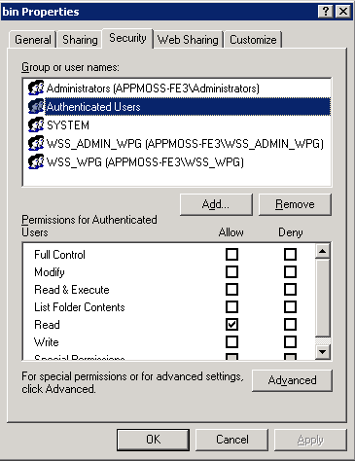Enable Allow for Modify permission

231,272
